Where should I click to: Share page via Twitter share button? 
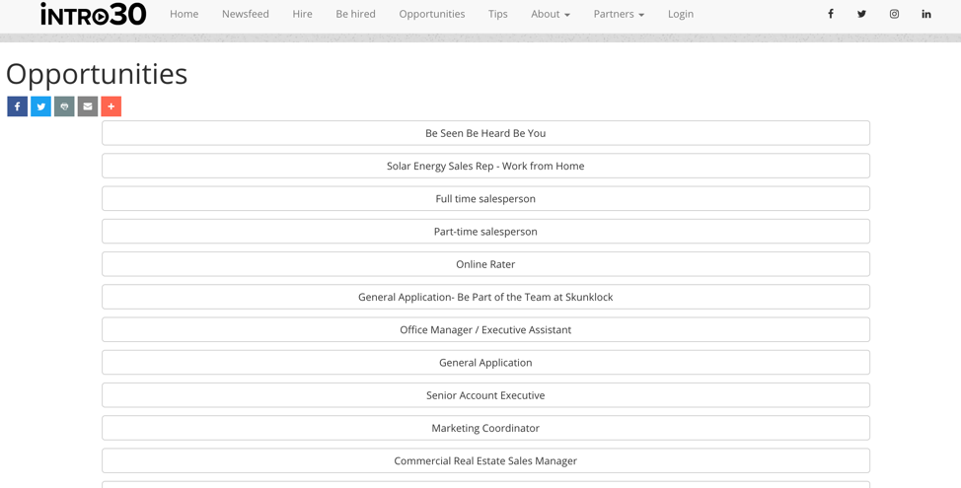40,105
